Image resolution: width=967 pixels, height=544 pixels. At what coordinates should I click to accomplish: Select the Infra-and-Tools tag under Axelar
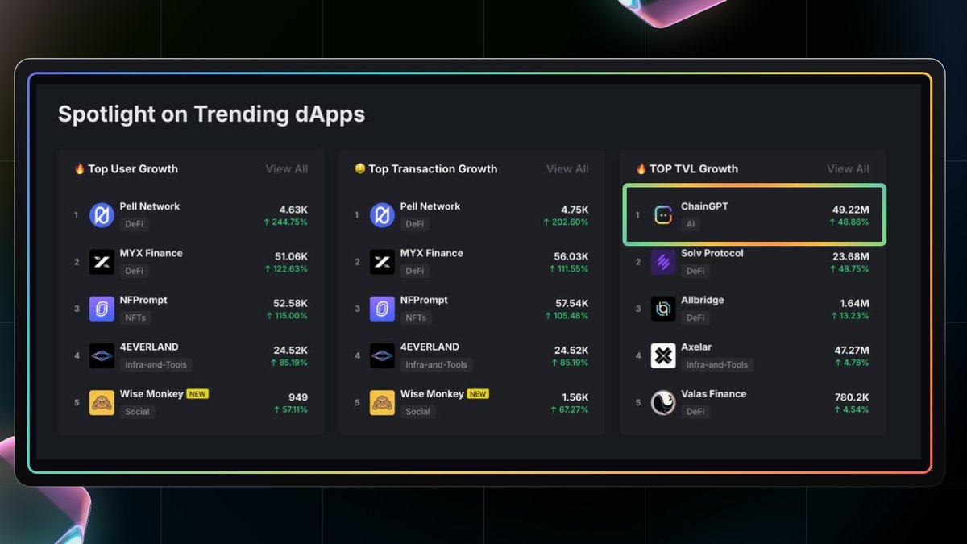point(717,364)
